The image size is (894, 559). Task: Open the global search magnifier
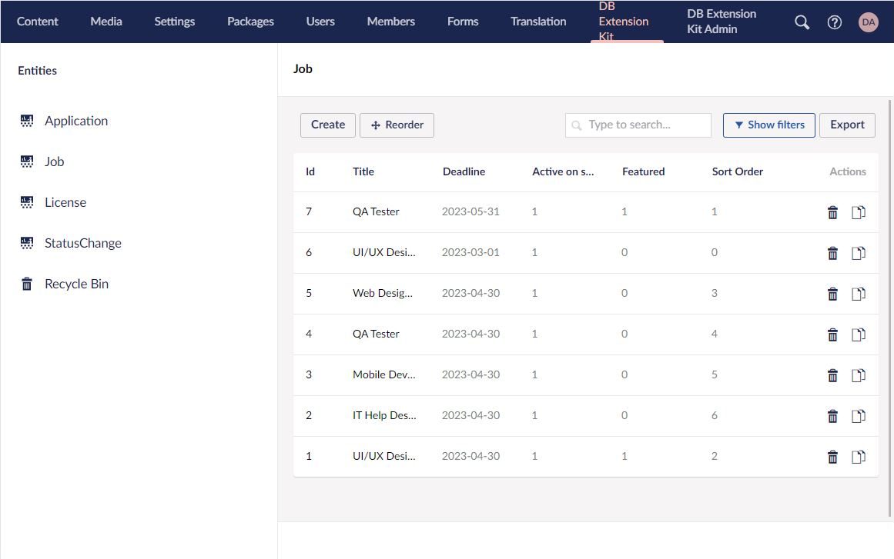pyautogui.click(x=801, y=22)
